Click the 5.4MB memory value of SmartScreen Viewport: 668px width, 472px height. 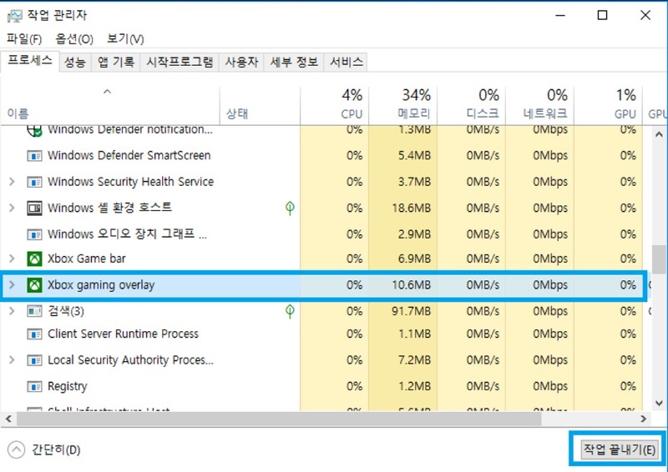(414, 156)
